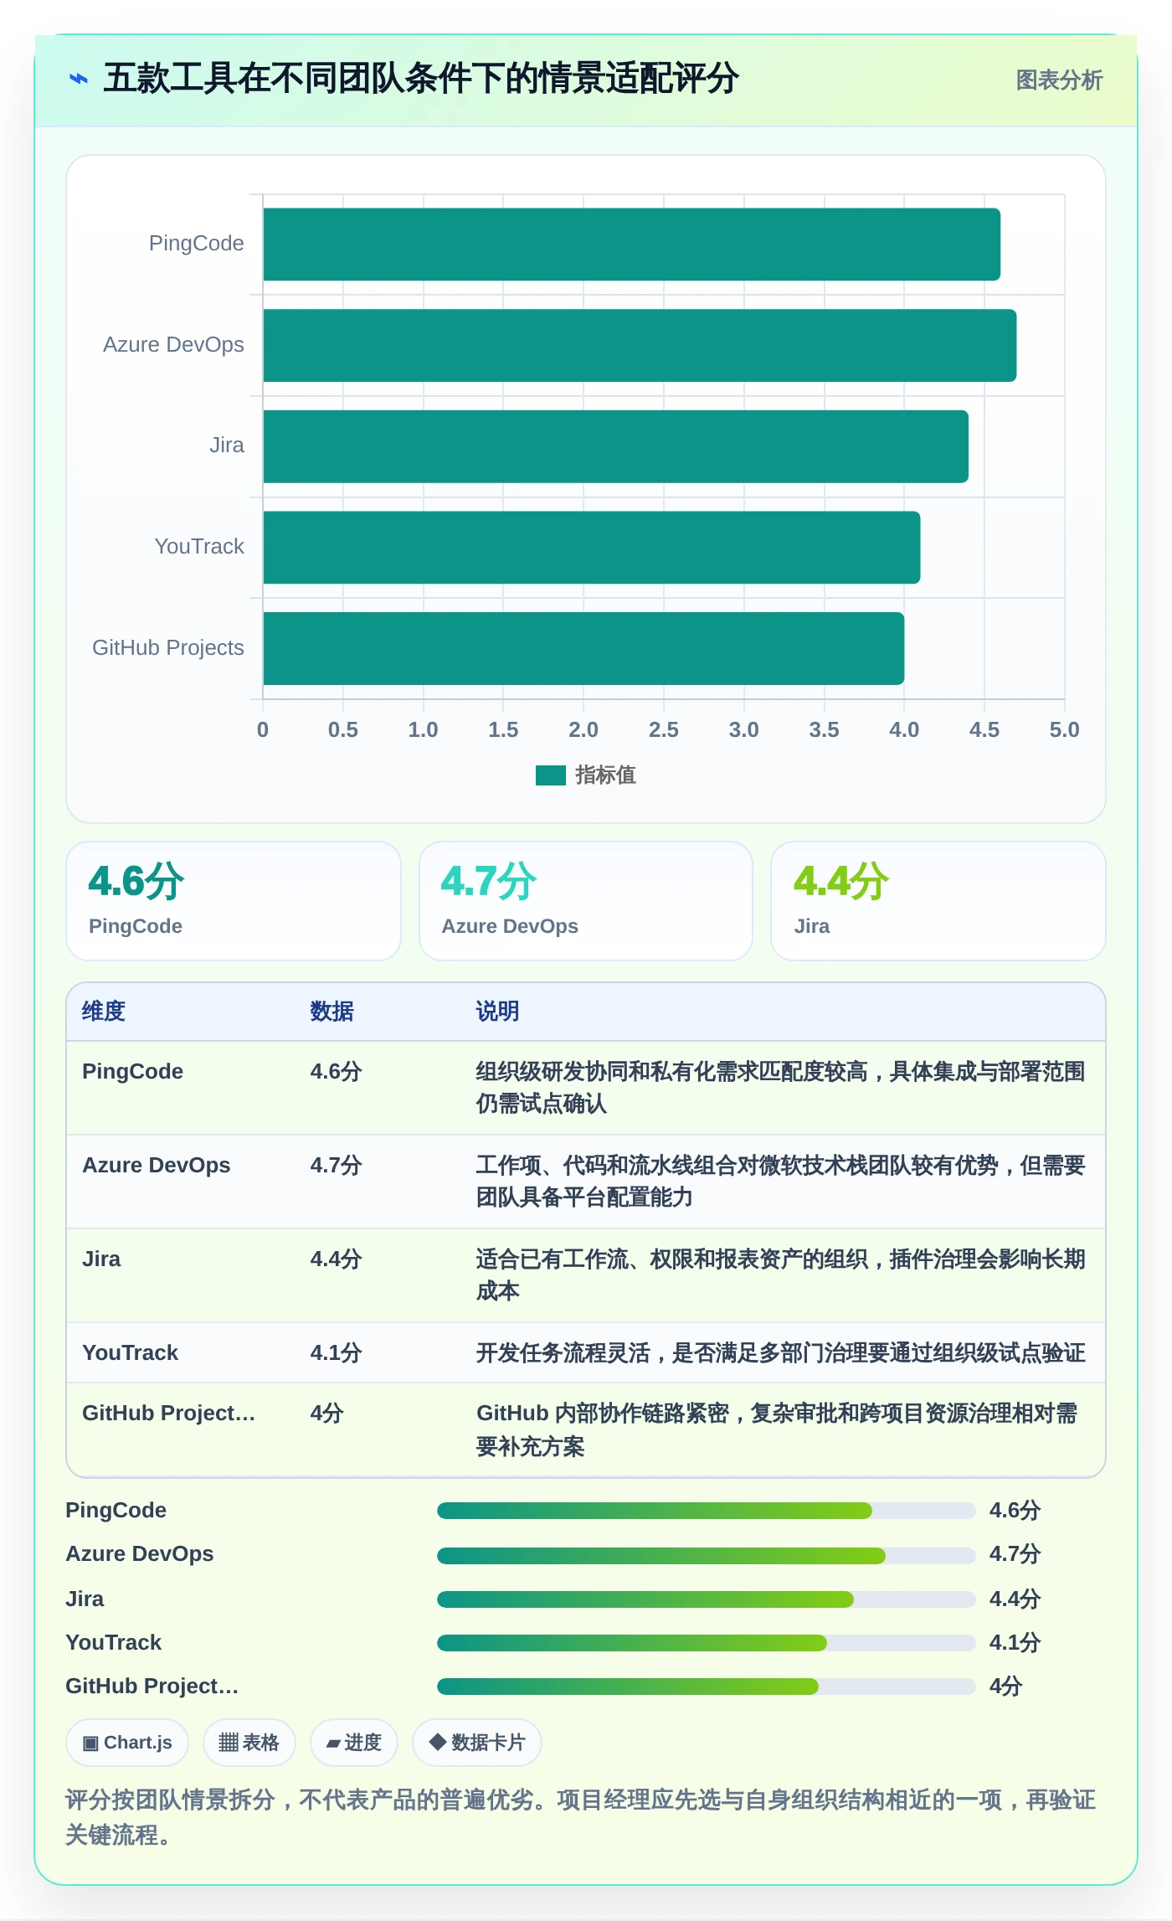Click the footnote text starting with 评分按团队情景拆分
The image size is (1172, 1921).
[580, 1818]
